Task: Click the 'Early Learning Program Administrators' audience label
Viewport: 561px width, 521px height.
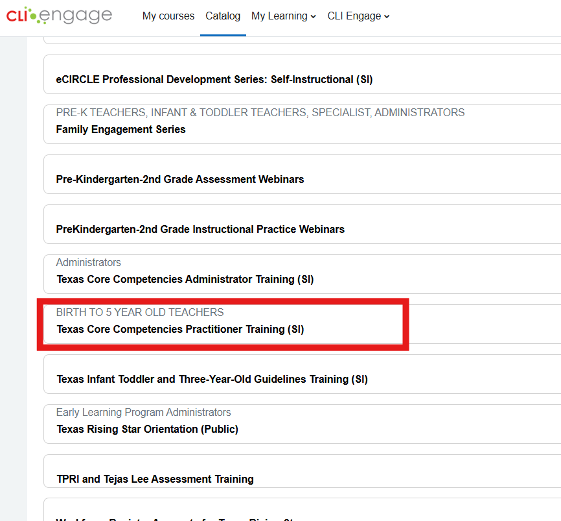Action: pyautogui.click(x=143, y=413)
